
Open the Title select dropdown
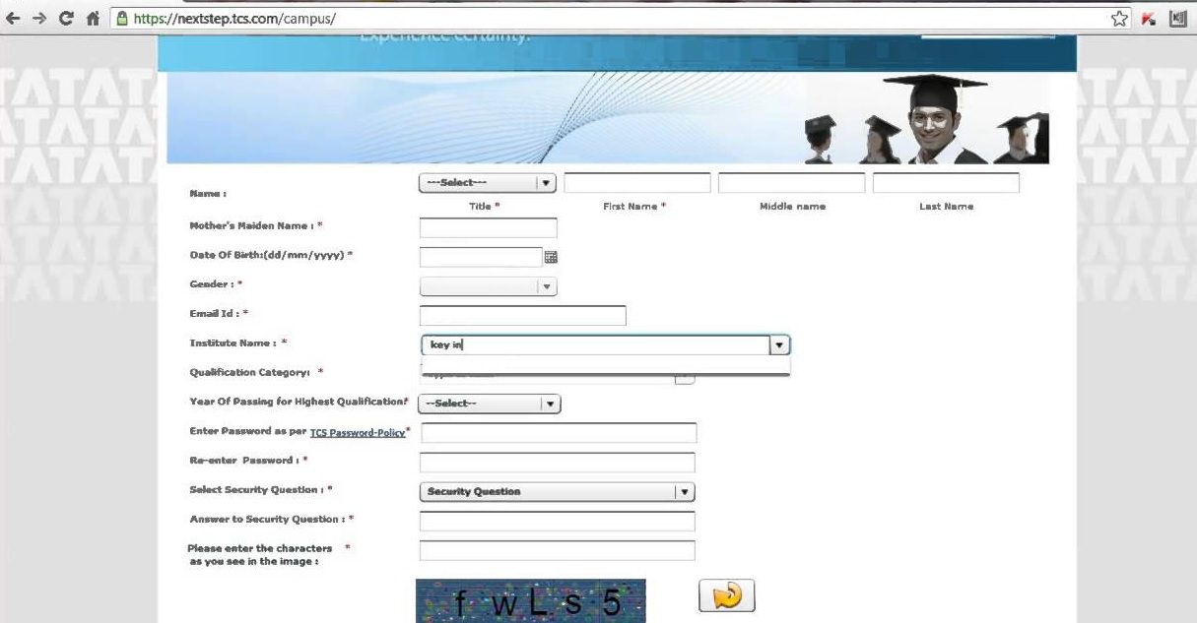coord(488,183)
